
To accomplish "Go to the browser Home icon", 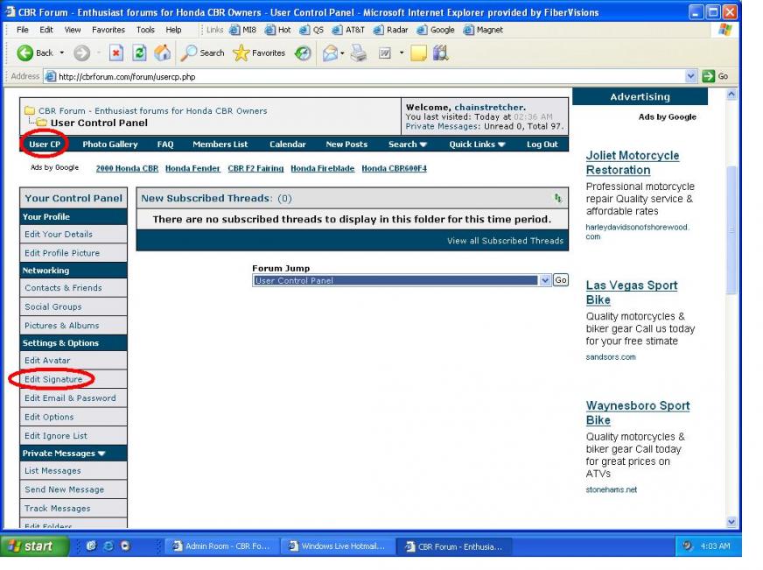I will 162,53.
